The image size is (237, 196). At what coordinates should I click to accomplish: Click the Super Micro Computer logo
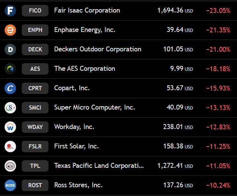[x=10, y=108]
